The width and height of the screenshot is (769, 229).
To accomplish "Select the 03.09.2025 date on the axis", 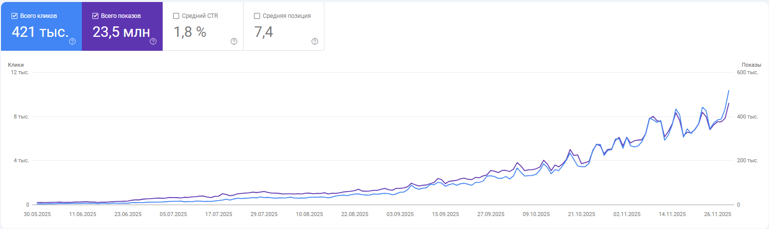I will (x=400, y=214).
